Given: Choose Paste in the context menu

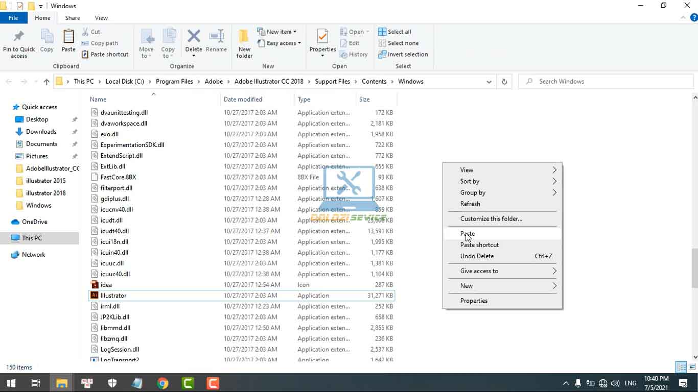Looking at the screenshot, I should [x=468, y=234].
